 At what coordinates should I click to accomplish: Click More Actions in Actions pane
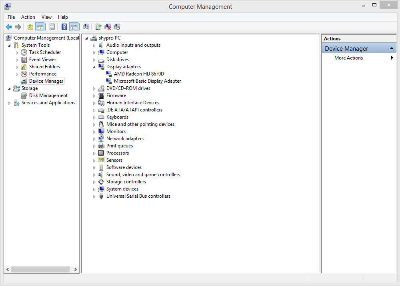point(348,58)
